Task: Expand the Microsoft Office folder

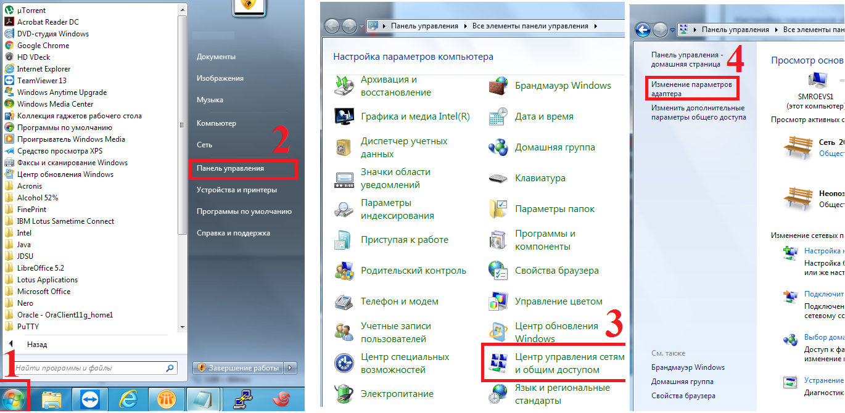Action: point(43,292)
